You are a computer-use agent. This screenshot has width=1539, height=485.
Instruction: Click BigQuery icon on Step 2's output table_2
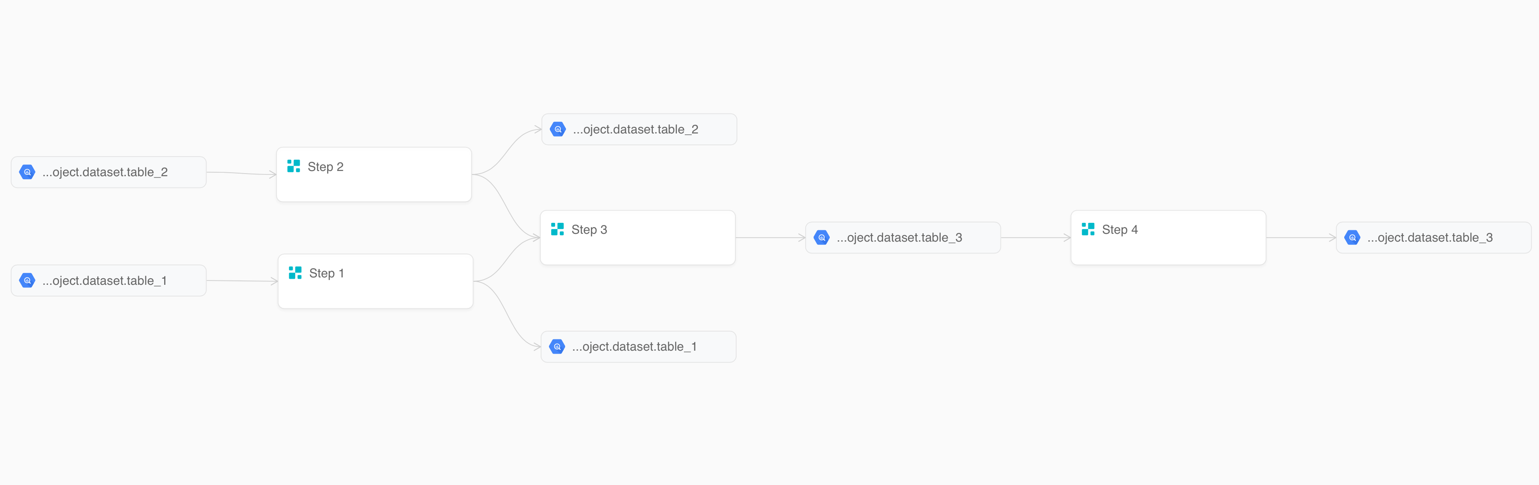point(558,130)
